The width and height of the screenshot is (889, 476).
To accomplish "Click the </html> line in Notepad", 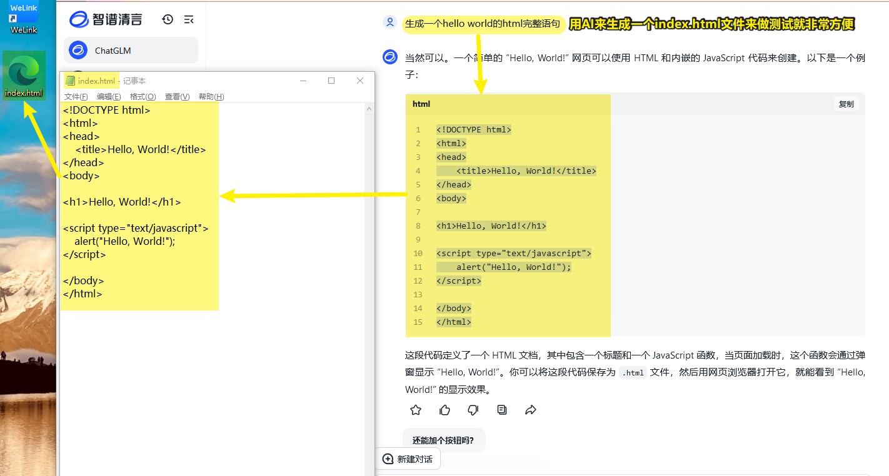I will (x=83, y=294).
